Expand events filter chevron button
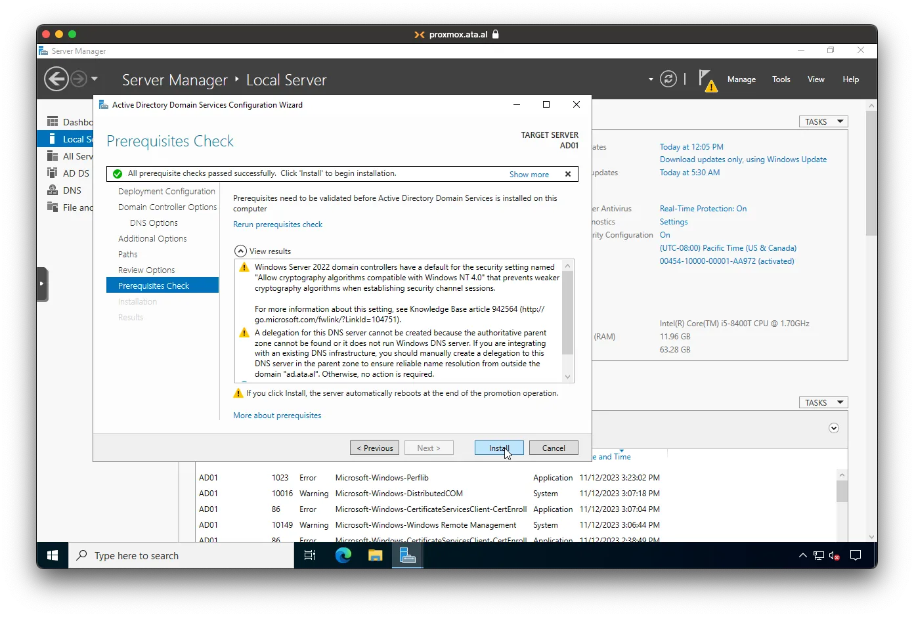This screenshot has height=617, width=914. point(834,428)
